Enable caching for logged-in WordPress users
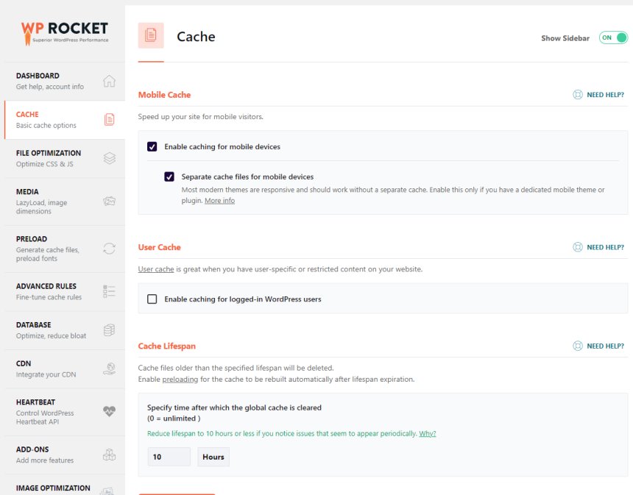 (x=152, y=299)
